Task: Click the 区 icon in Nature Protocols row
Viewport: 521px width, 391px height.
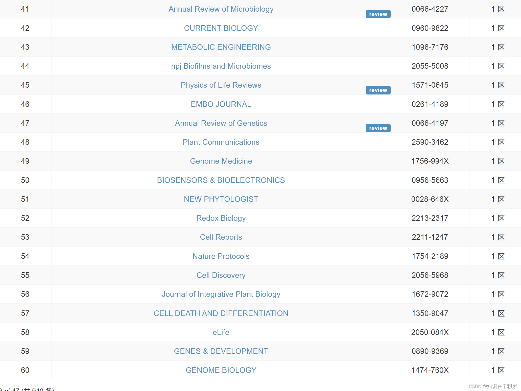Action: pyautogui.click(x=501, y=256)
